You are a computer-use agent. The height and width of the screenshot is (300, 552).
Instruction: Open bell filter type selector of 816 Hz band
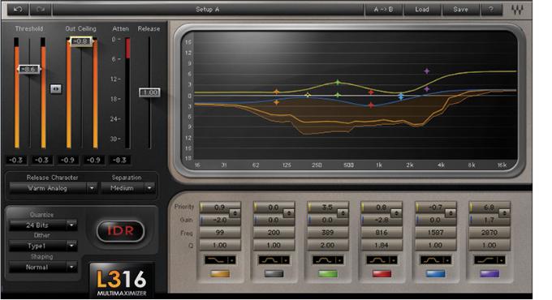382,260
